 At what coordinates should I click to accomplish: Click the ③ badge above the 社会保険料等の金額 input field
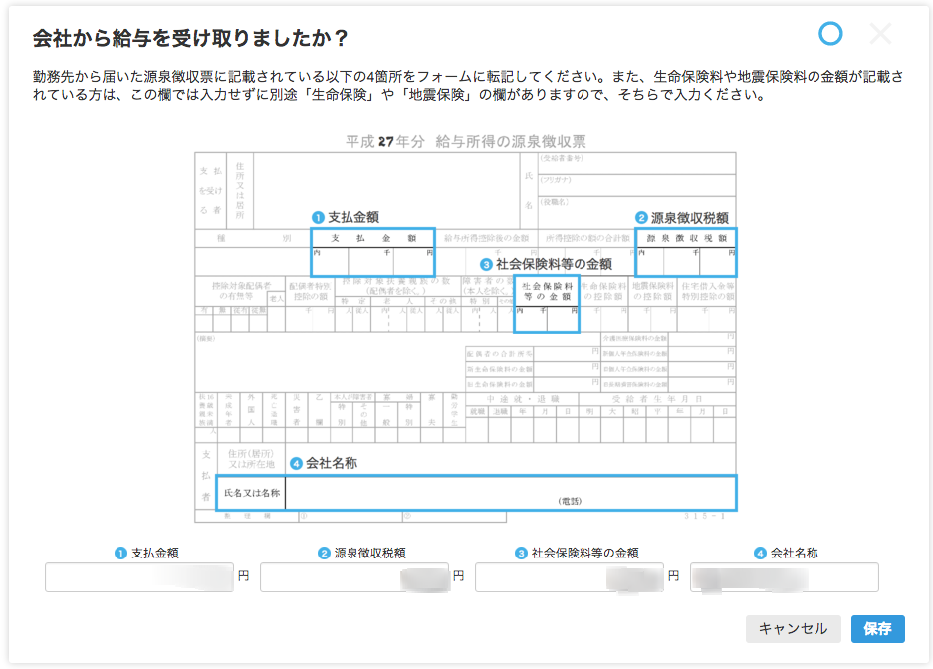coord(520,553)
